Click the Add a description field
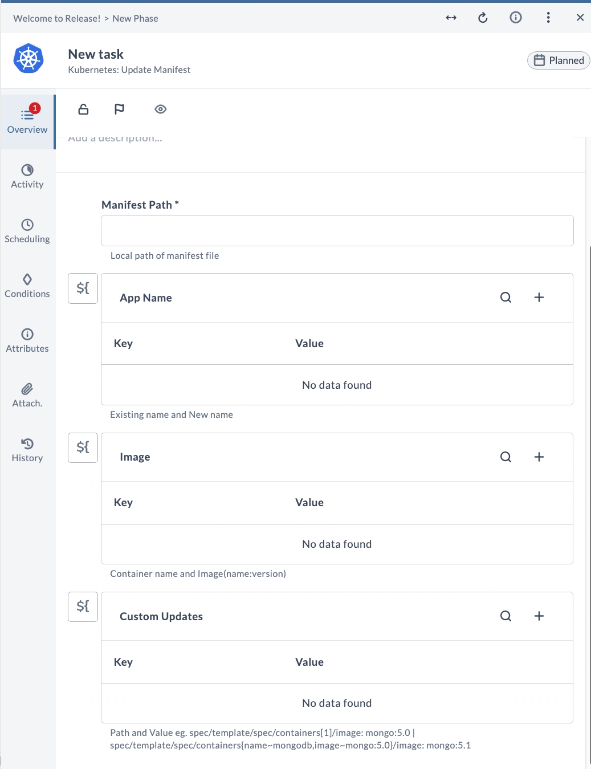Screen dimensions: 591x769 click(x=115, y=139)
